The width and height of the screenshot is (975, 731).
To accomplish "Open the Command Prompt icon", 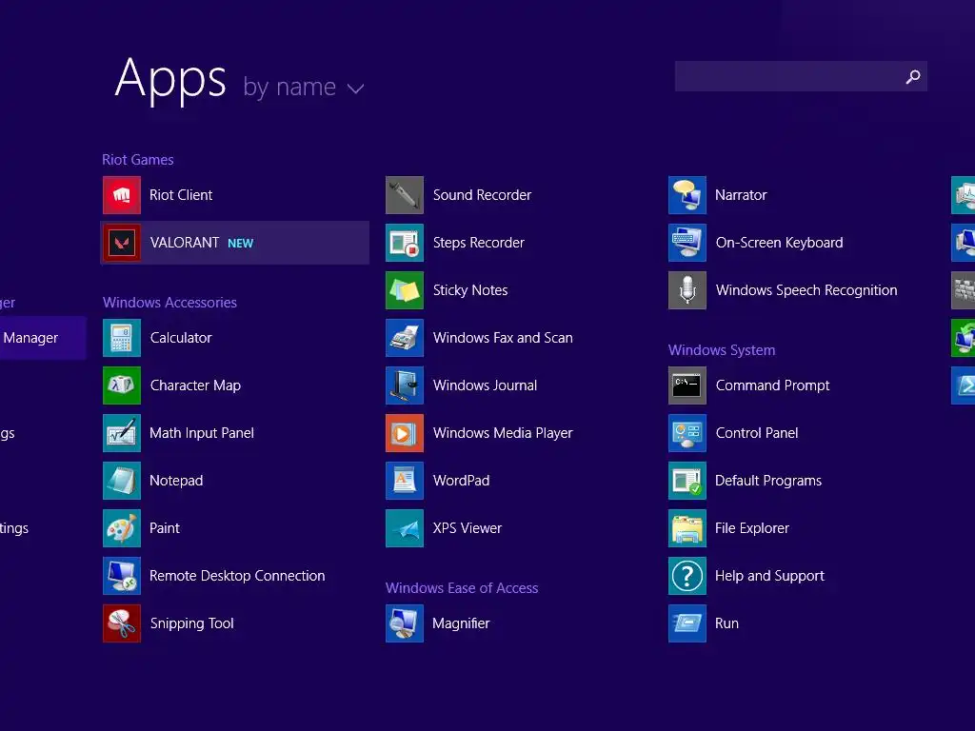I will [x=687, y=385].
